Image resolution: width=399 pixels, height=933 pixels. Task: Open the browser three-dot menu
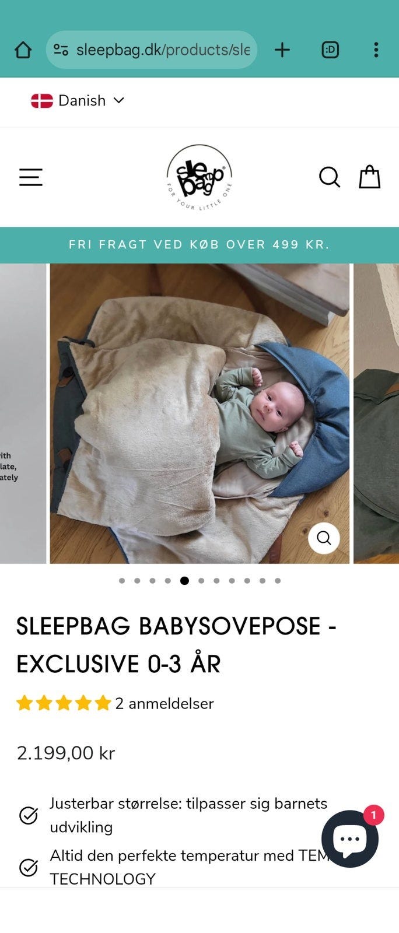coord(376,50)
